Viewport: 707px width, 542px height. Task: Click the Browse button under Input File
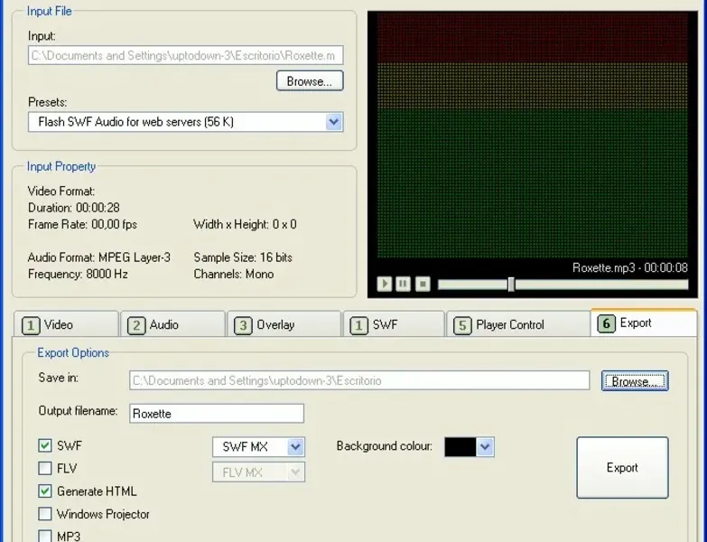click(310, 80)
